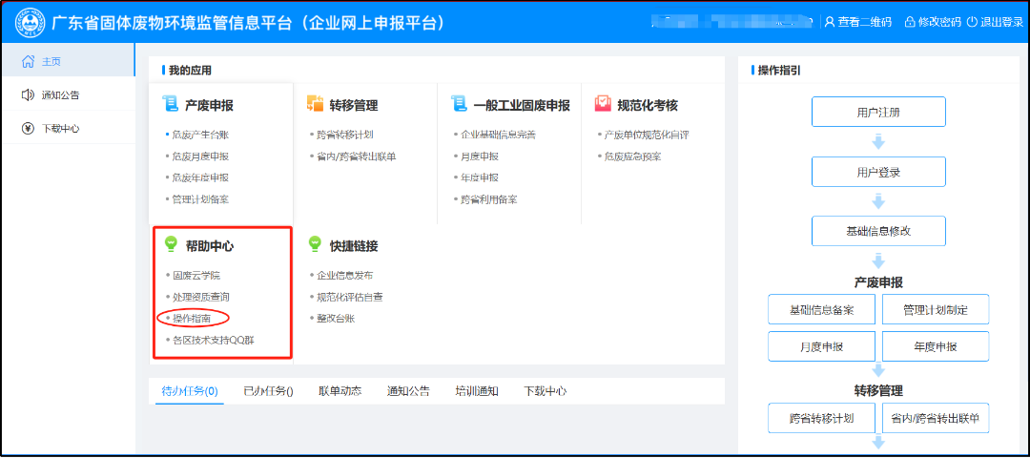Screen dimensions: 1030x458
Task: Click the power icon next to 退出登录
Action: tap(972, 22)
